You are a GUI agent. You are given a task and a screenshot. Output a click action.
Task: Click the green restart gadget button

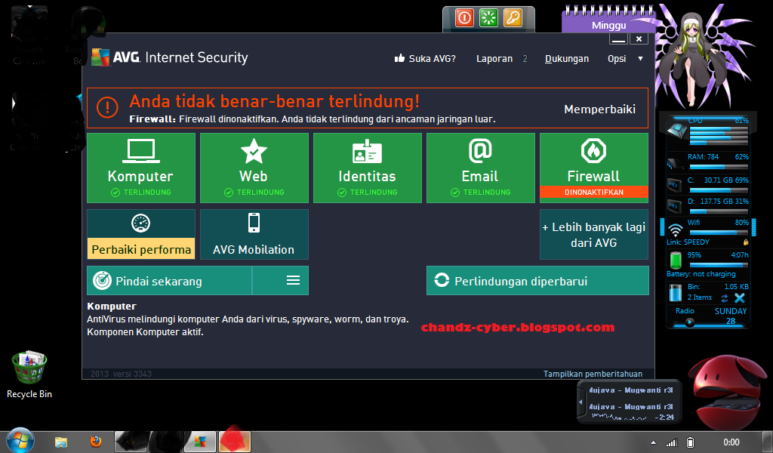(x=488, y=18)
